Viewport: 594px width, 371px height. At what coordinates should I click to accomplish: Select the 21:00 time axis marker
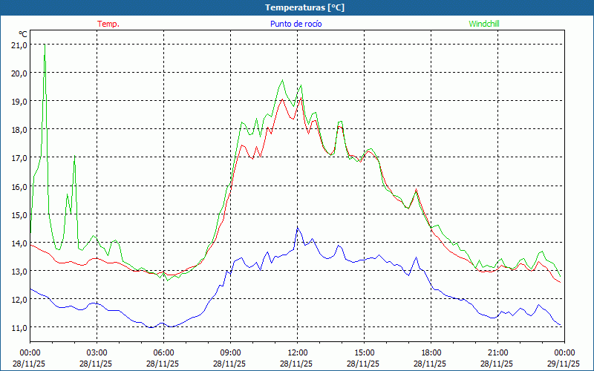(x=497, y=352)
